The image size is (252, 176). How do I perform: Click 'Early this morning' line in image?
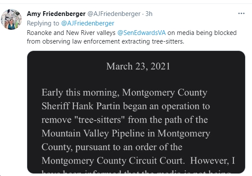124,93
